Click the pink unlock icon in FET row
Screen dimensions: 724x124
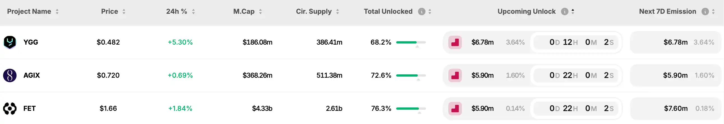point(455,109)
